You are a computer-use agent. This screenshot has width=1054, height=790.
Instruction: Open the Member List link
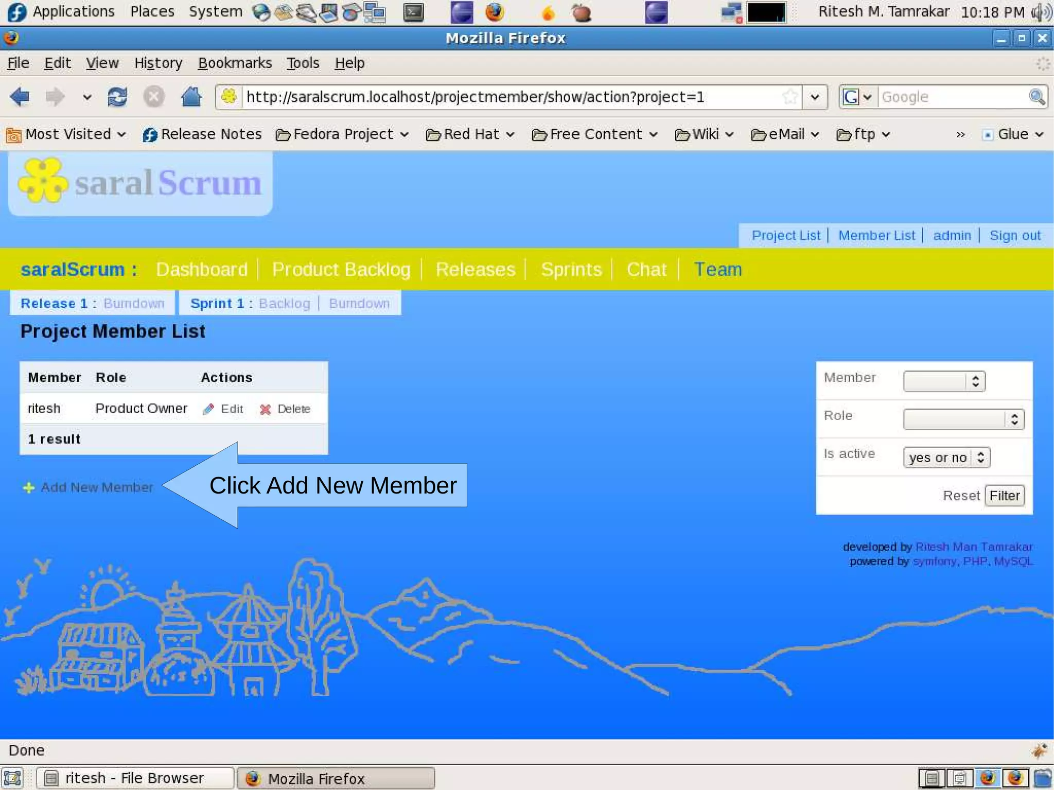[876, 235]
